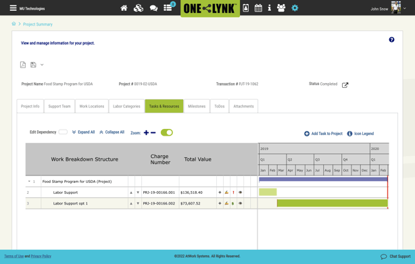Screen dimensions: 415x264
Task: Export project to PDF icon
Action: tap(23, 65)
